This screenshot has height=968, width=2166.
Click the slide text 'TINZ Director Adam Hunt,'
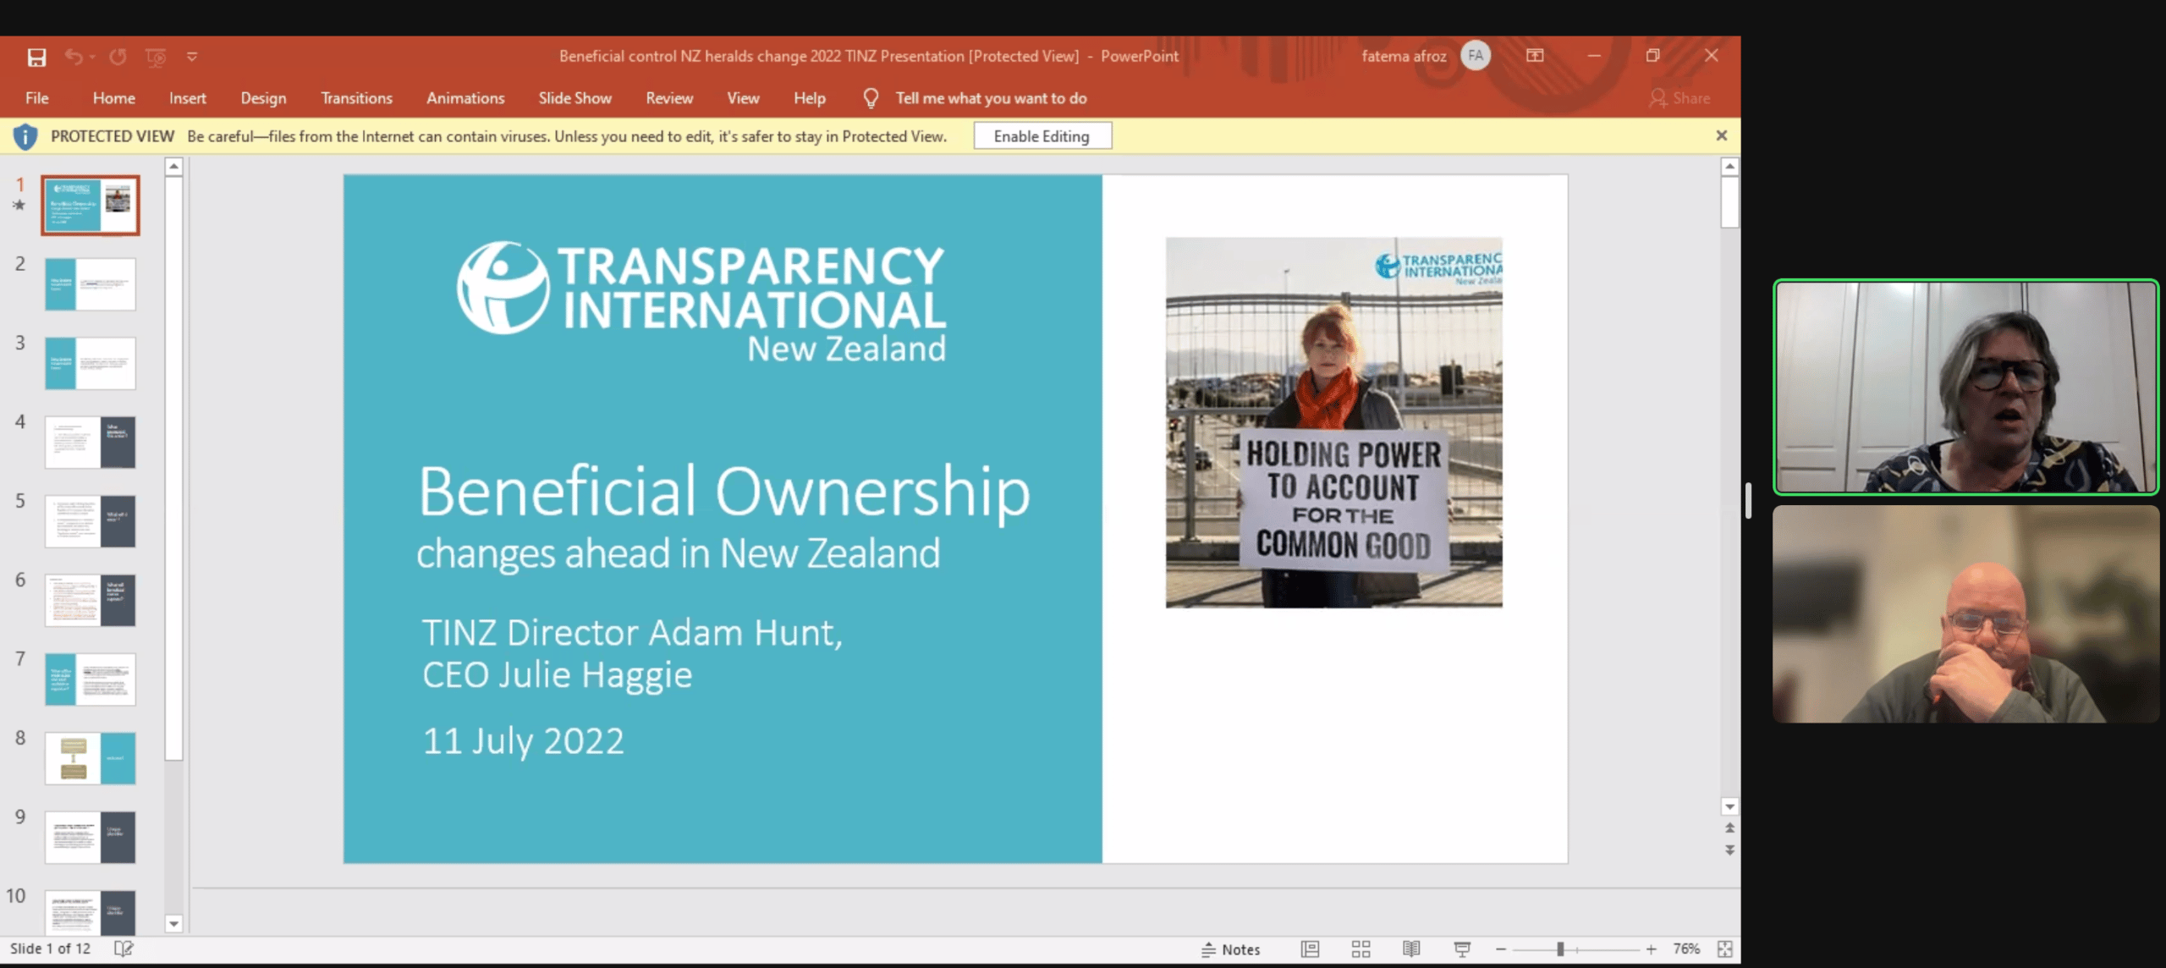click(x=632, y=633)
